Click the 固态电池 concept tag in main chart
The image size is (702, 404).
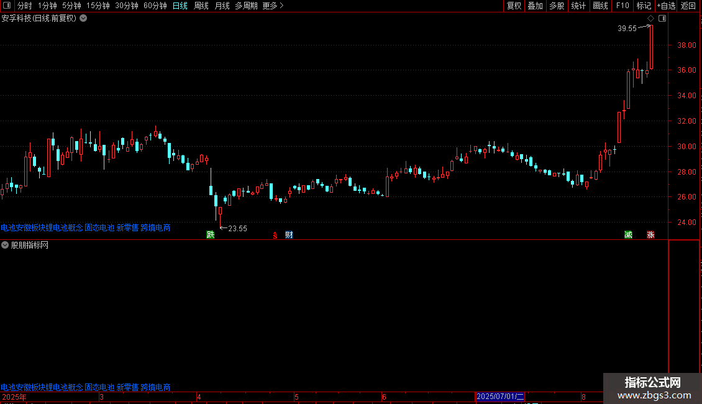coord(99,227)
